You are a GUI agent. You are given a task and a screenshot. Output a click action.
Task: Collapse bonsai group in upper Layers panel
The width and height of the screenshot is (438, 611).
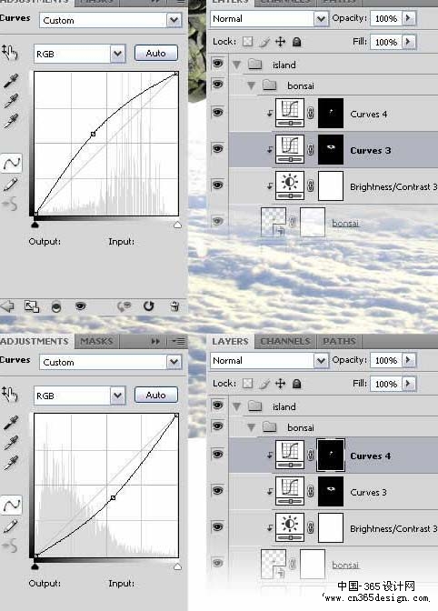pos(251,85)
